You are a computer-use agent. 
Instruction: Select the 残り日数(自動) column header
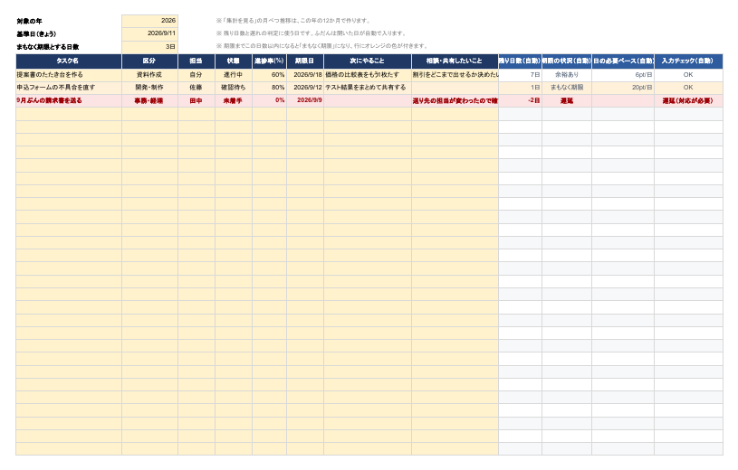click(x=520, y=61)
